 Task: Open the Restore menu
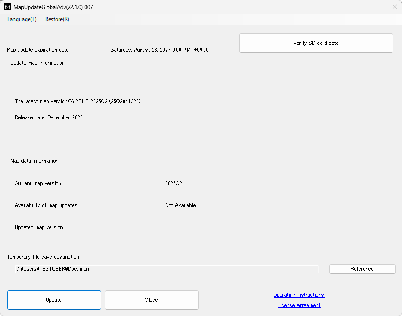coord(57,19)
